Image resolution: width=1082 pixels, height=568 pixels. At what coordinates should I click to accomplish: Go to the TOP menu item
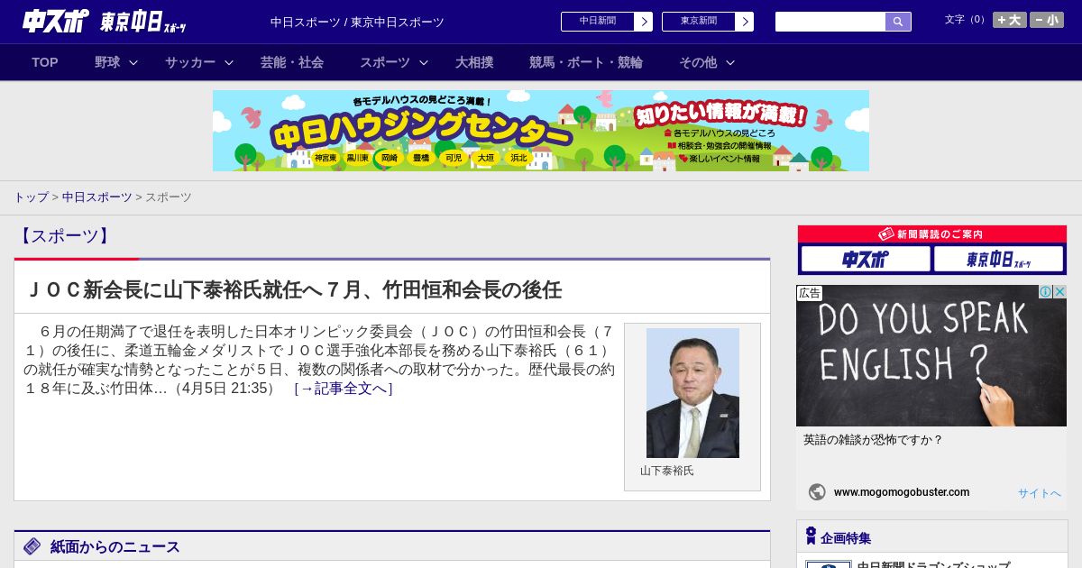tap(45, 62)
